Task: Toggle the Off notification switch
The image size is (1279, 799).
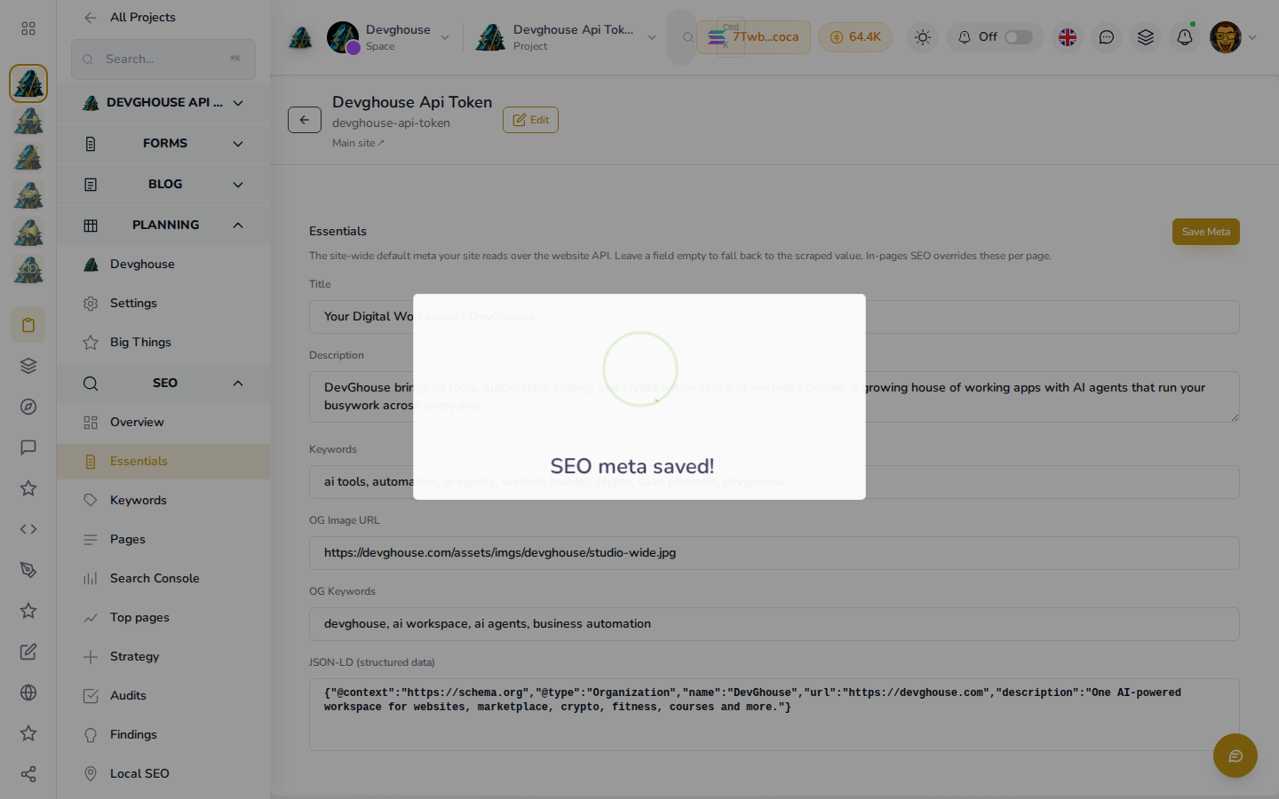Action: (1019, 37)
